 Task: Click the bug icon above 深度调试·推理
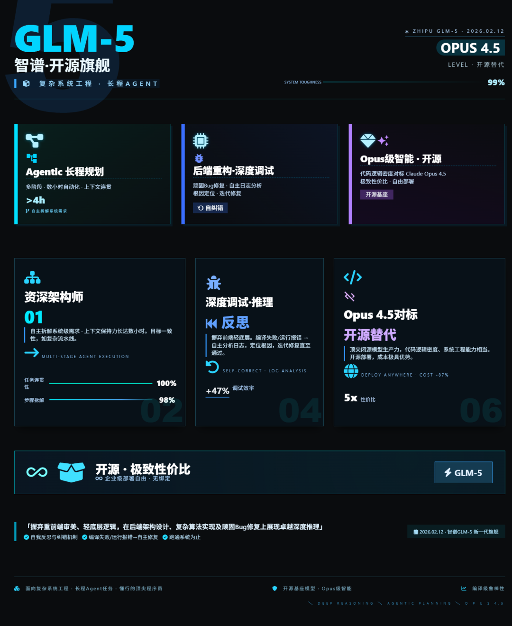coord(213,283)
